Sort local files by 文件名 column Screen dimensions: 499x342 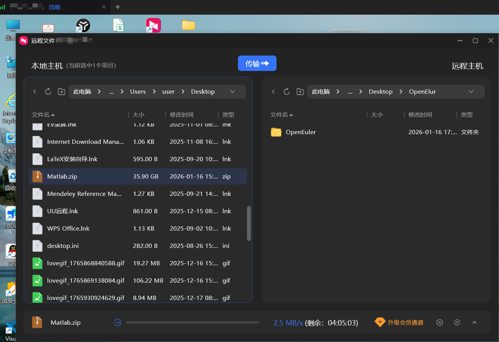(x=43, y=115)
